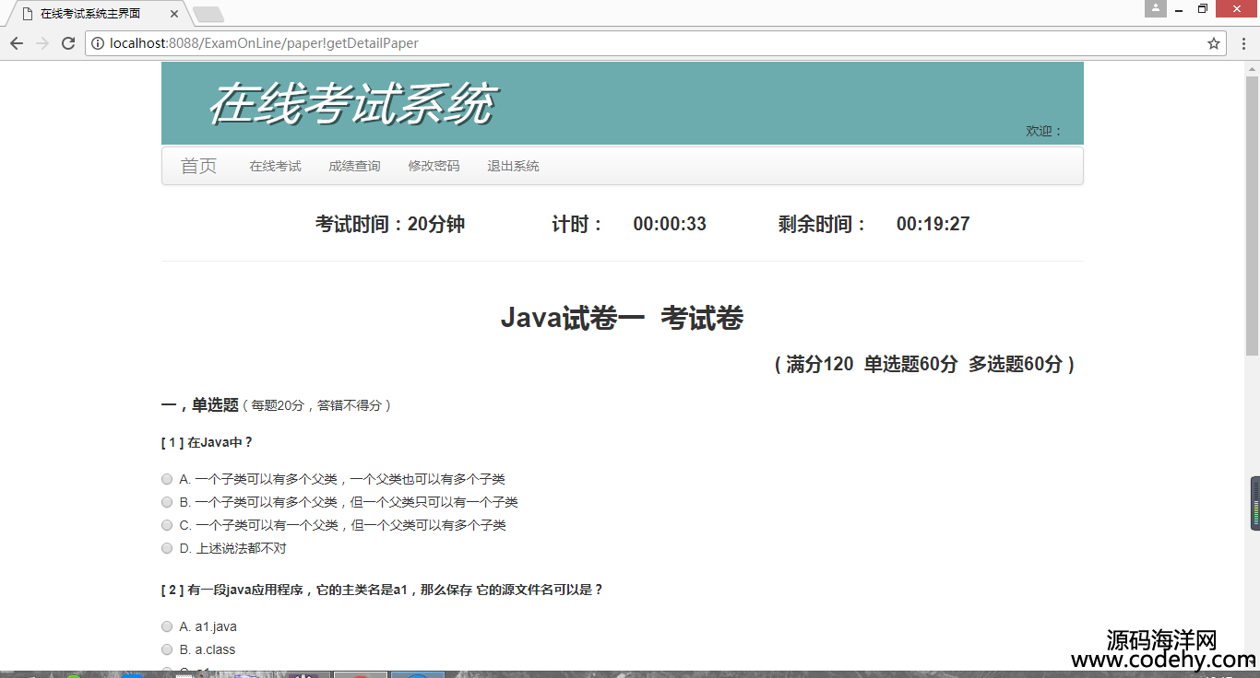View site information icon in address bar
Screen dimensions: 1260x678
point(98,43)
